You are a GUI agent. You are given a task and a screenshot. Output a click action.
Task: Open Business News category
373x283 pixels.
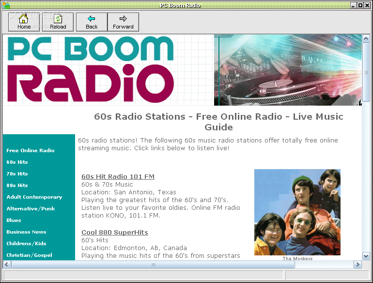click(27, 232)
